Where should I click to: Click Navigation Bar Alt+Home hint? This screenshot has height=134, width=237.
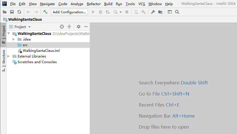tap(167, 116)
